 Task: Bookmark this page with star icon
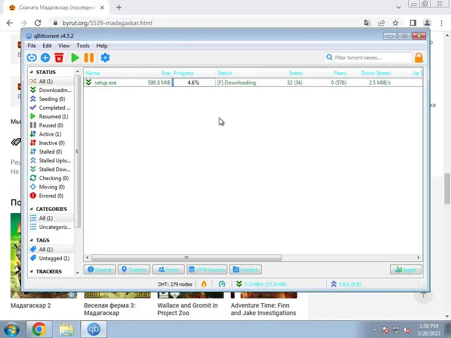tap(396, 23)
